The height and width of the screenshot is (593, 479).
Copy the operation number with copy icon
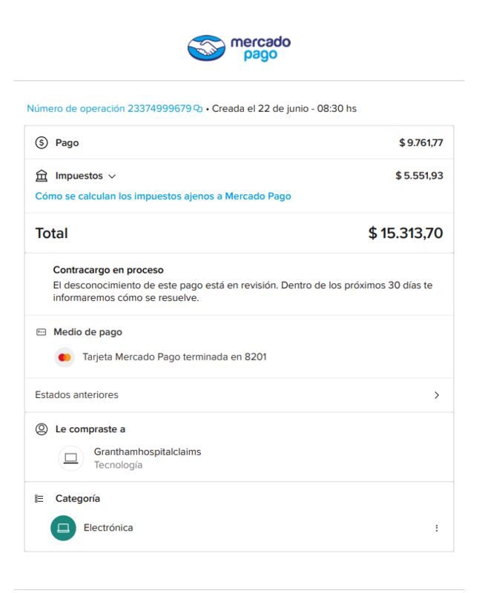click(198, 108)
